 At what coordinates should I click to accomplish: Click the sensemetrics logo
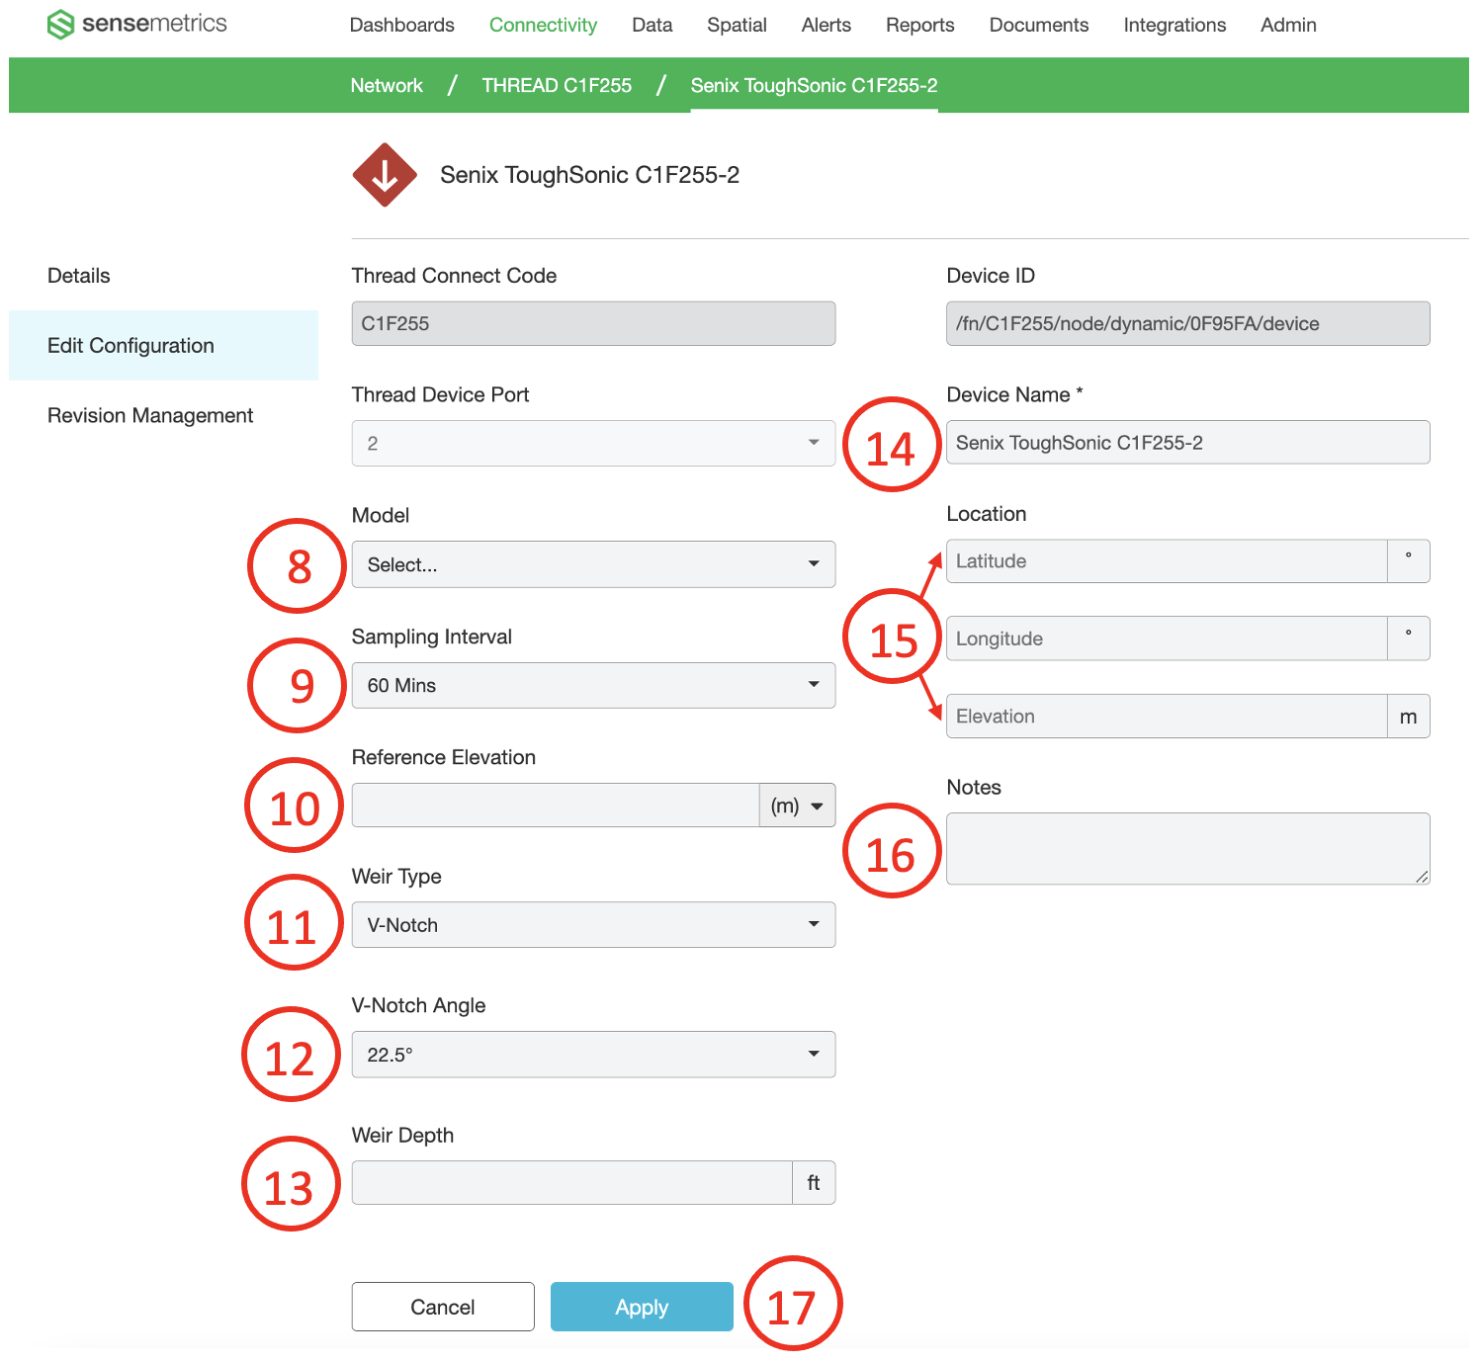[x=136, y=24]
